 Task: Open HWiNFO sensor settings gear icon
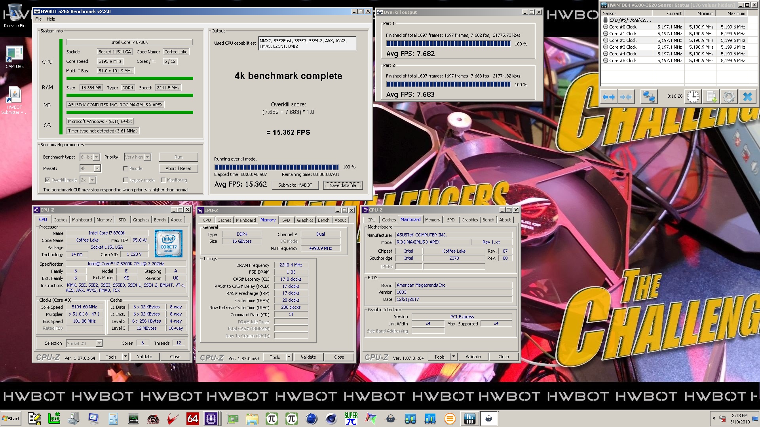click(x=729, y=97)
